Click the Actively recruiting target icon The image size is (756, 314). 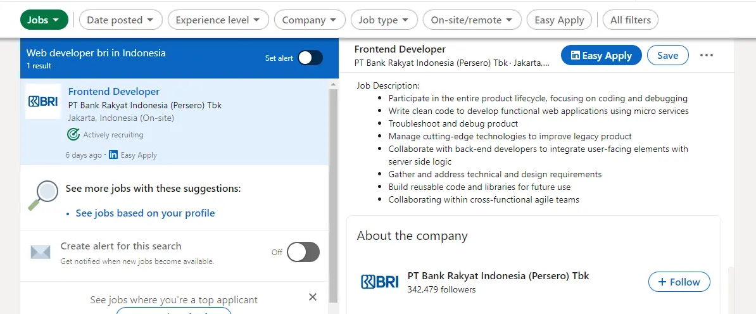[73, 134]
